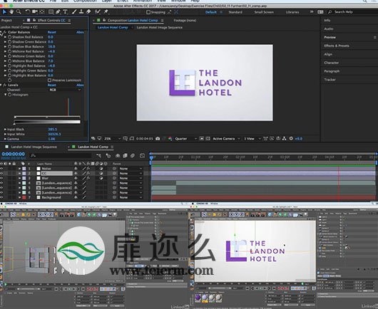Select the Zoom magnifier tool

click(x=19, y=11)
